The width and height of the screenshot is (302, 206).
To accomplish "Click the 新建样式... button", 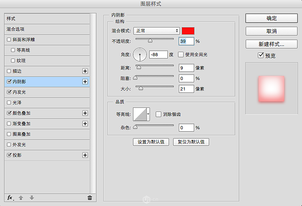I will point(272,44).
